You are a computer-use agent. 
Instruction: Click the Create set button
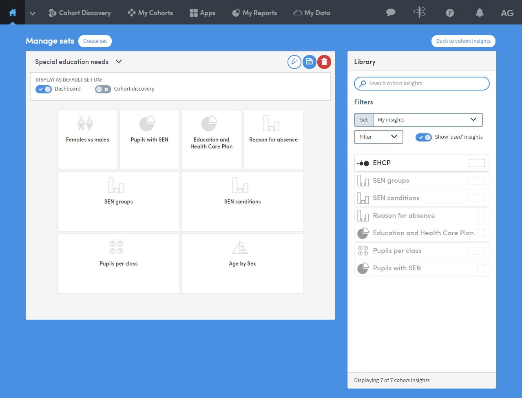tap(95, 41)
